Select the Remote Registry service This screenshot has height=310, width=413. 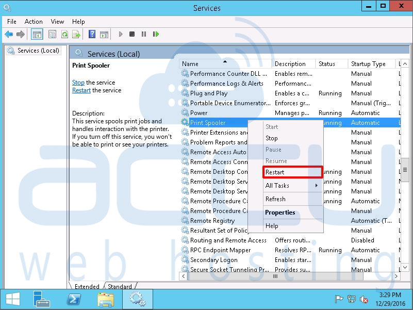(290, 221)
